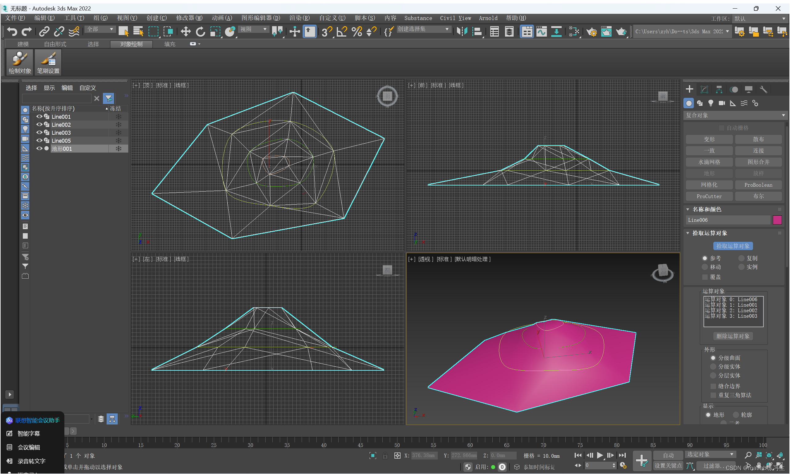This screenshot has width=790, height=474.
Task: Select the 实例 radio option
Action: 748,267
